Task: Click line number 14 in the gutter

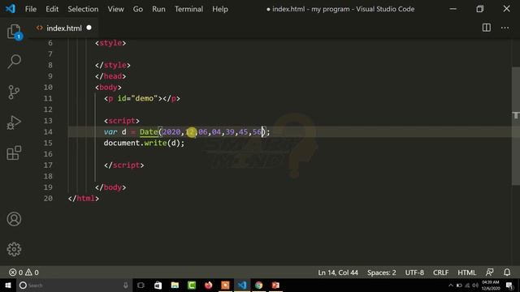Action: coord(48,131)
